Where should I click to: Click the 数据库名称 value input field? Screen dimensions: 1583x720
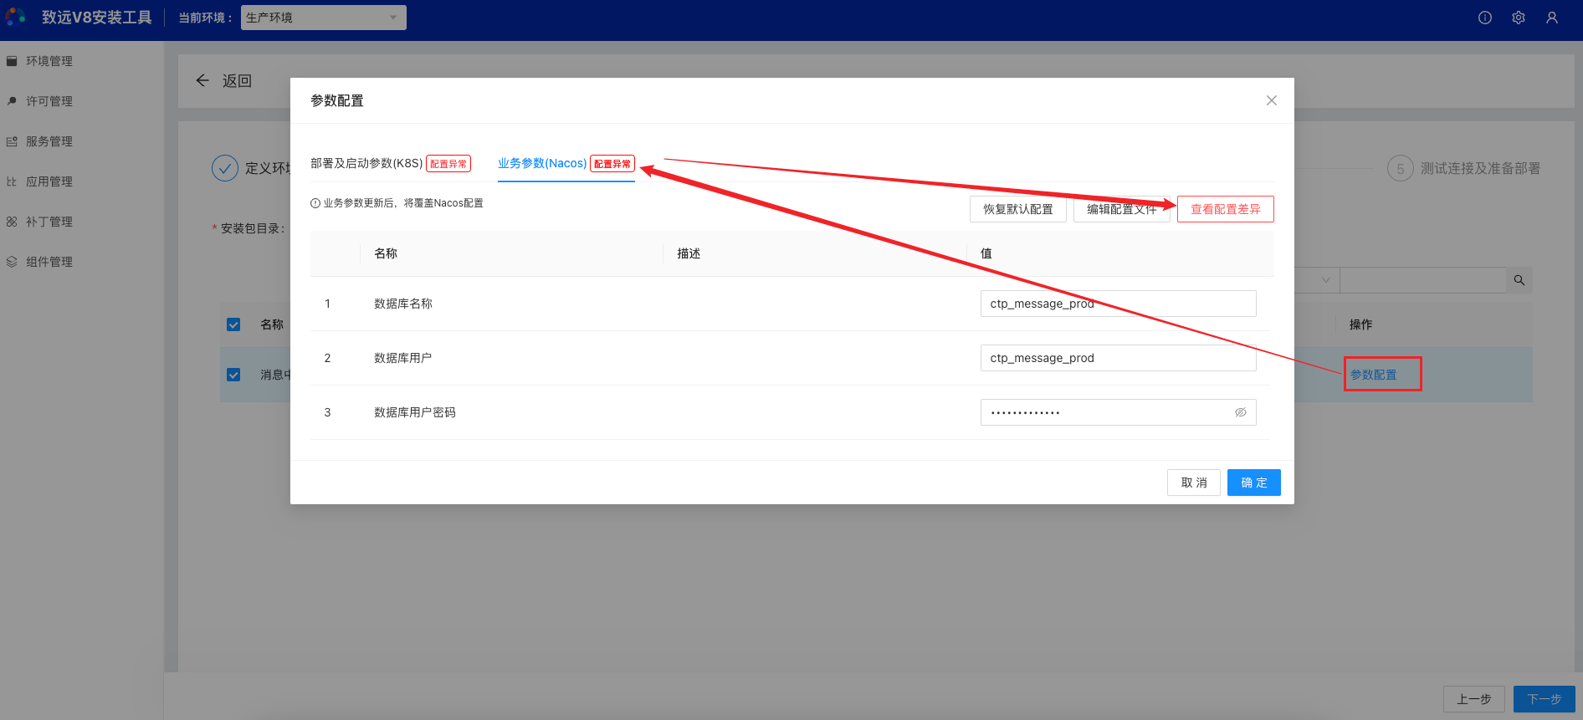tap(1119, 304)
